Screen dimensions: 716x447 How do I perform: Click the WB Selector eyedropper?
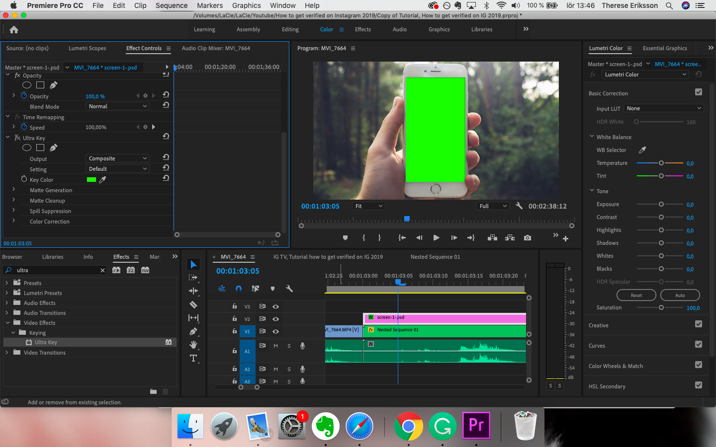point(642,150)
